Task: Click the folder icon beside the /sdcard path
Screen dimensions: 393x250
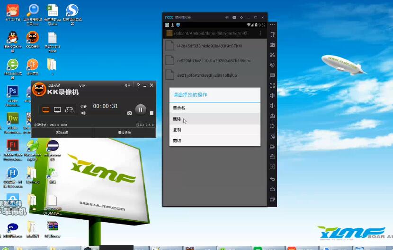Action: click(170, 33)
